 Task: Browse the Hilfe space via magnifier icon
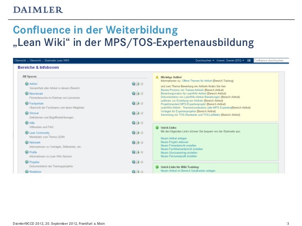134,123
